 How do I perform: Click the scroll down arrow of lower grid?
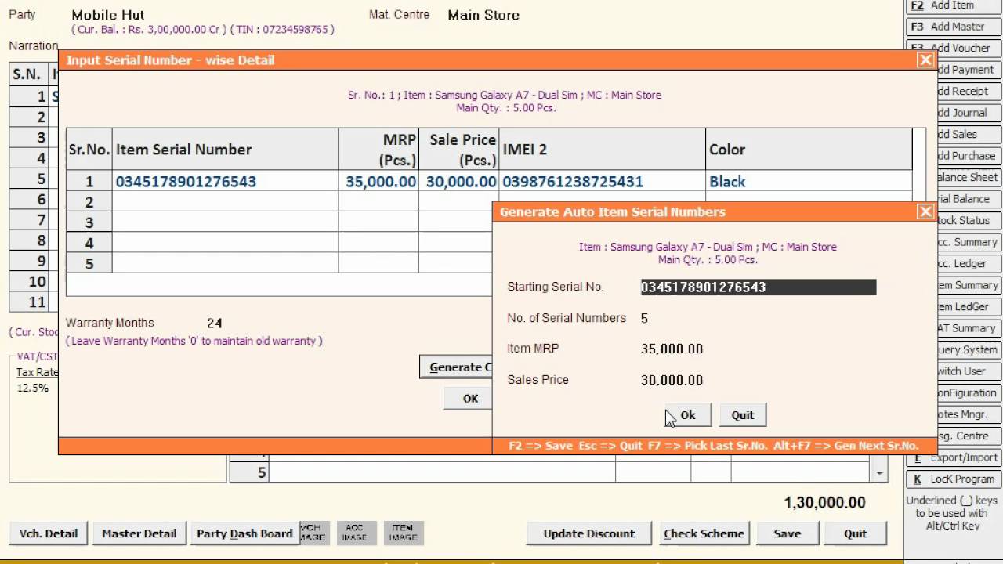coord(879,473)
